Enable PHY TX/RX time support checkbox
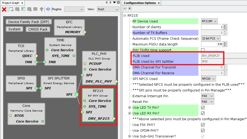This screenshot has width=247, height=139. (x=203, y=50)
